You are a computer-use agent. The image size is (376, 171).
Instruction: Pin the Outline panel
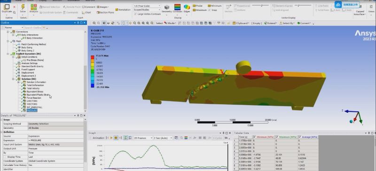click(x=78, y=23)
